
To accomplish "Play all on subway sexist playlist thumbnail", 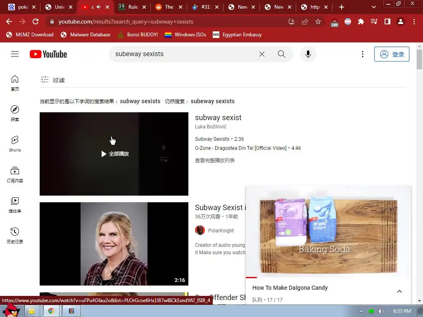I will 114,154.
